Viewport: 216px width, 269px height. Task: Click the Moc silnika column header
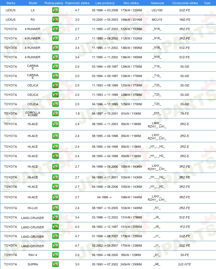point(131,3)
